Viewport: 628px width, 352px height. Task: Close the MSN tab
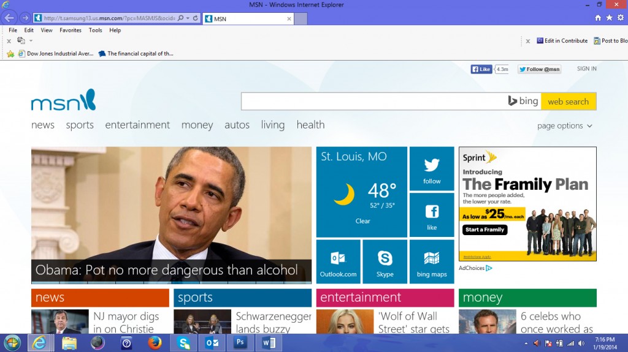[x=289, y=19]
